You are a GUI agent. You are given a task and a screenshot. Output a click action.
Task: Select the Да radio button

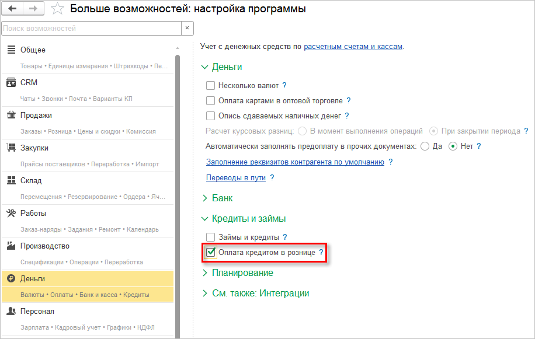[x=425, y=146]
